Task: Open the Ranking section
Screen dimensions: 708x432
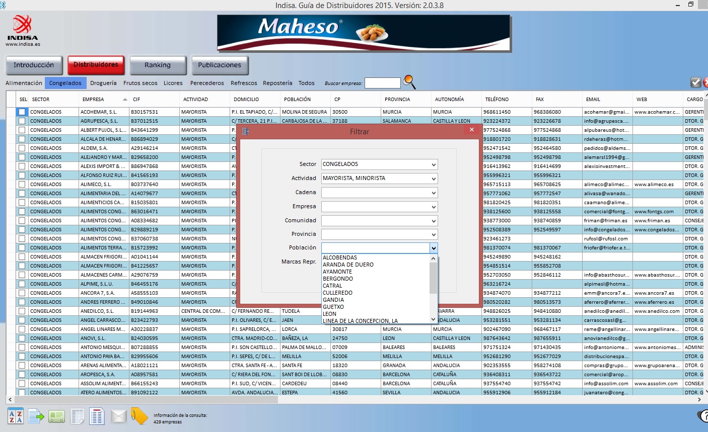Action: pos(158,65)
